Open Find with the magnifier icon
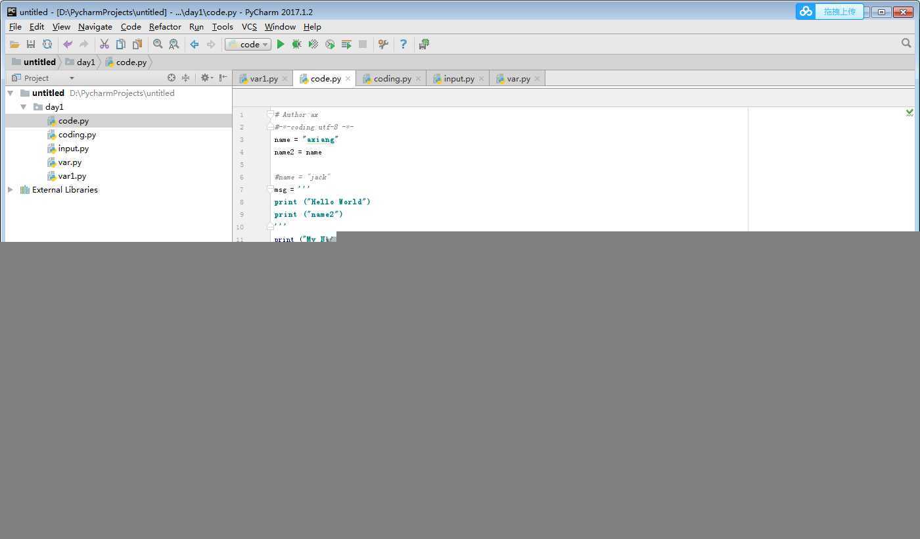The height and width of the screenshot is (539, 920). (158, 44)
